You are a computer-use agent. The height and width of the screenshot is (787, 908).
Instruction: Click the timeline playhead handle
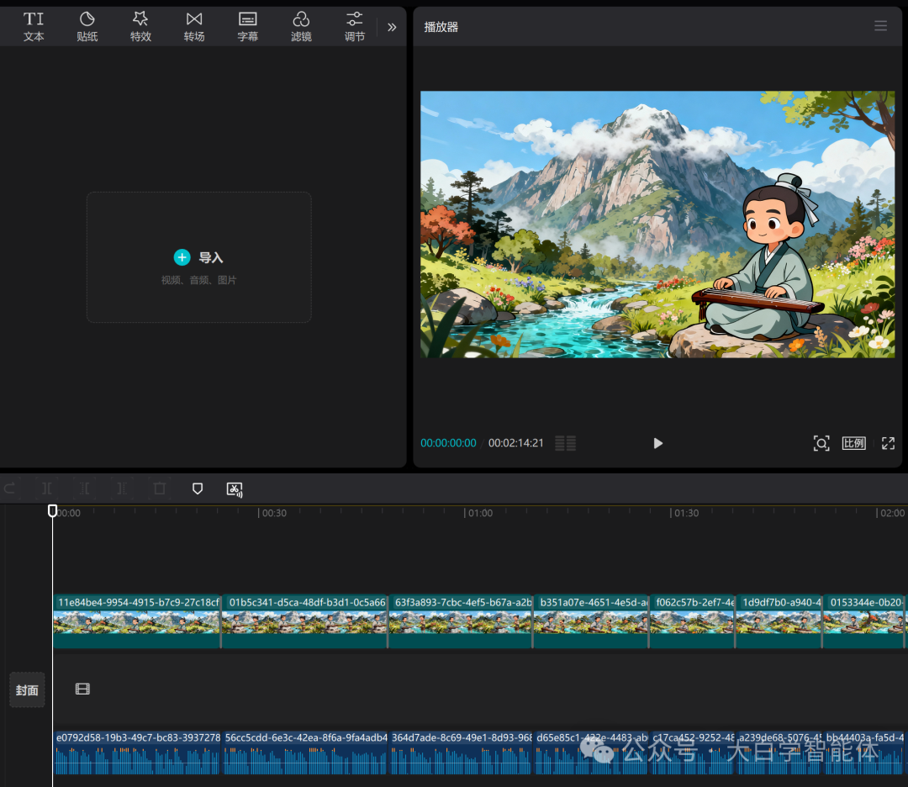(52, 510)
